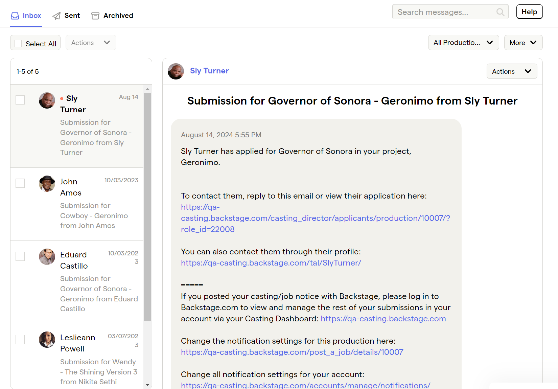Open the tal/SlyTurner profile link
Viewport: 558px width, 389px height.
click(x=271, y=263)
